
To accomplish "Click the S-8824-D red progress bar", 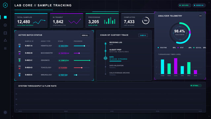I will pyautogui.click(x=82, y=68).
